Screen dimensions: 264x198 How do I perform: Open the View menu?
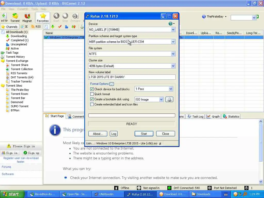pyautogui.click(x=11, y=9)
